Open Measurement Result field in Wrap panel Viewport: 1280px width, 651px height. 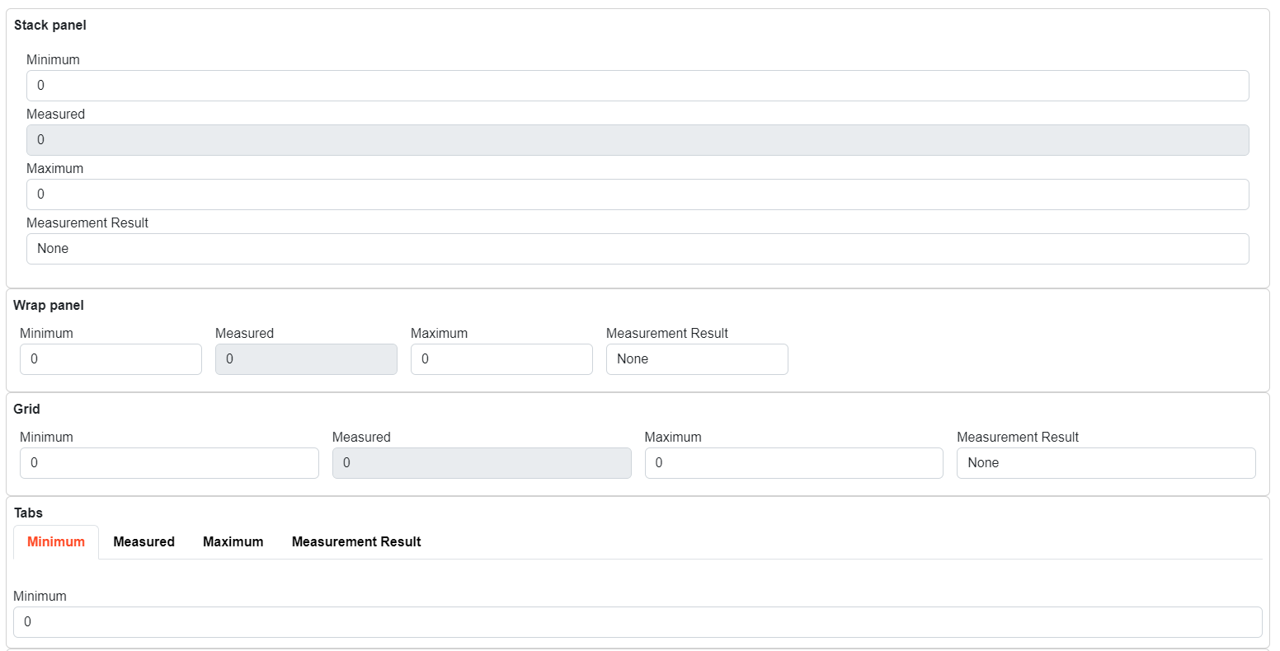pos(697,359)
